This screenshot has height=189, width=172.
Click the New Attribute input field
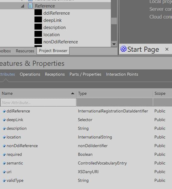tap(38, 102)
